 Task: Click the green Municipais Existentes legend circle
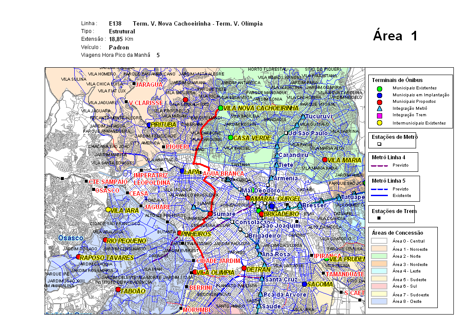point(380,89)
